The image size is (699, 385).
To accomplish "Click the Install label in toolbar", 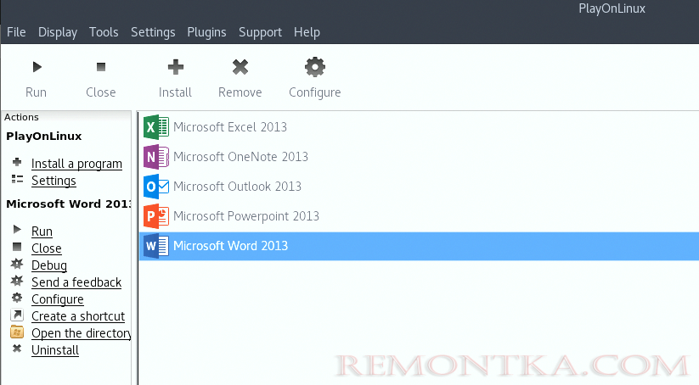I will pyautogui.click(x=175, y=92).
